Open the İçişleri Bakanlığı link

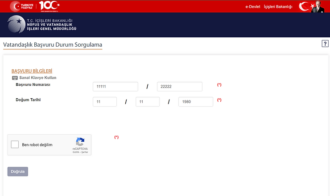click(278, 7)
